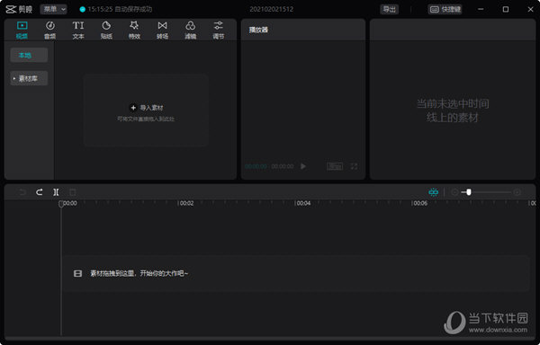Expand the 菜单 menu dropdown
The width and height of the screenshot is (540, 345).
click(53, 9)
